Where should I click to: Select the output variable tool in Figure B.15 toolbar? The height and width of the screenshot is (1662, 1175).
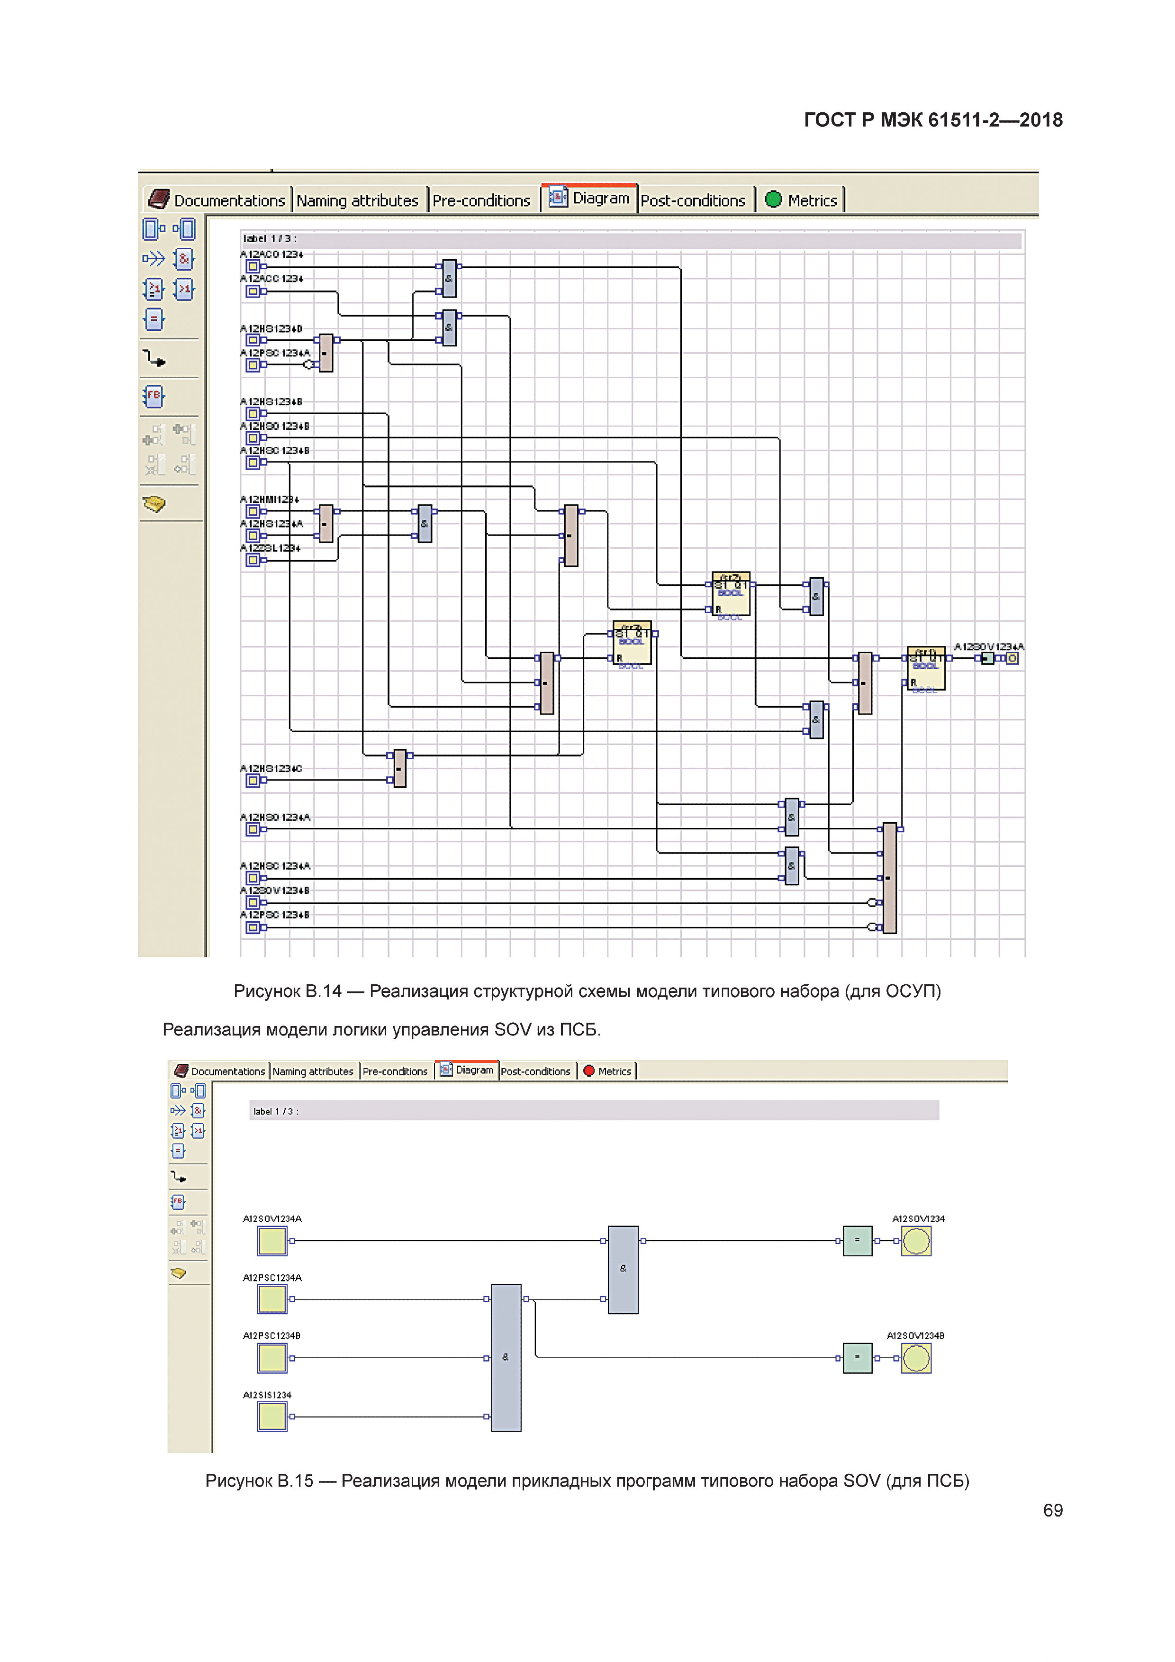198,1091
